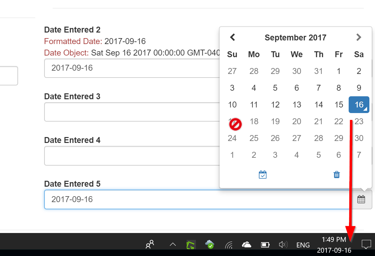Open the Wi-Fi network icon in the tray
The image size is (375, 256).
(229, 244)
